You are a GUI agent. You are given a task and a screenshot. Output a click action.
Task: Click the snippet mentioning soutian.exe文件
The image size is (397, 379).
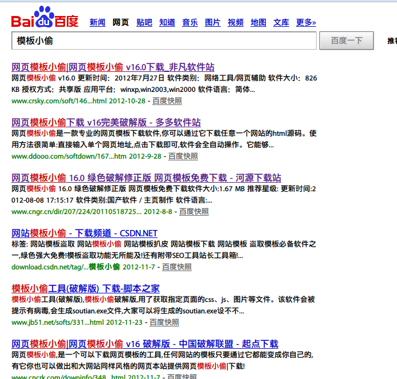(163, 305)
